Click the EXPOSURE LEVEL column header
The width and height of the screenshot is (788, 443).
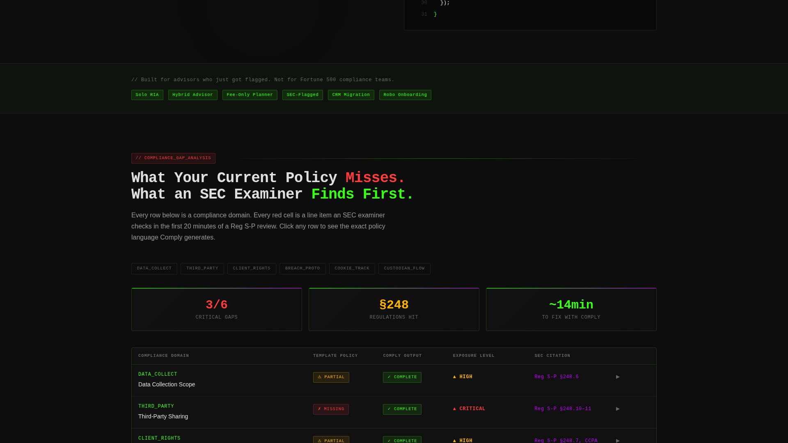[x=474, y=356]
